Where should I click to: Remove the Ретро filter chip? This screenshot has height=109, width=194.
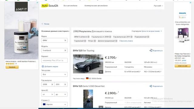pyautogui.click(x=95, y=41)
